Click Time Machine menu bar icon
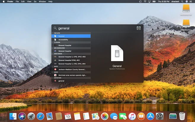Viewport: 195px width, 122px height. coord(140,1)
